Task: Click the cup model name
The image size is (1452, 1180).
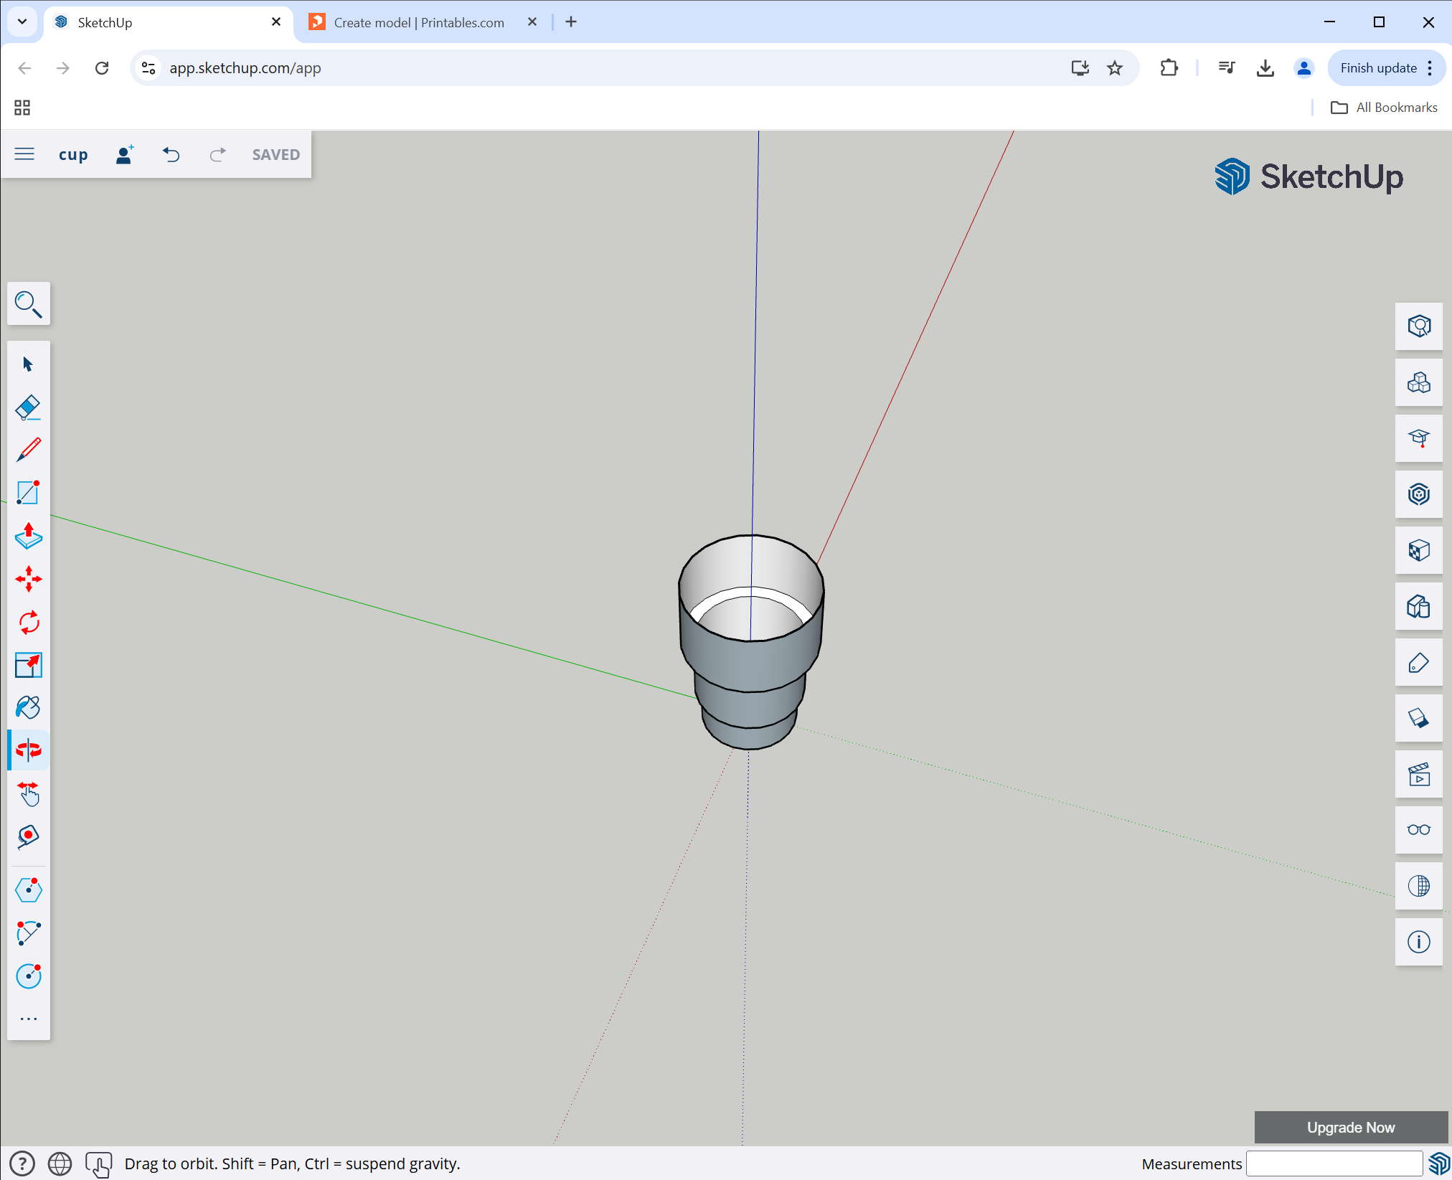Action: (x=73, y=154)
